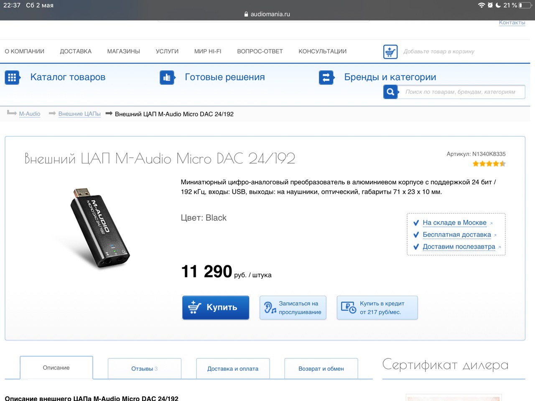Viewport: 535px width, 401px height.
Task: Click the 11 290 руб. price
Action: point(226,272)
